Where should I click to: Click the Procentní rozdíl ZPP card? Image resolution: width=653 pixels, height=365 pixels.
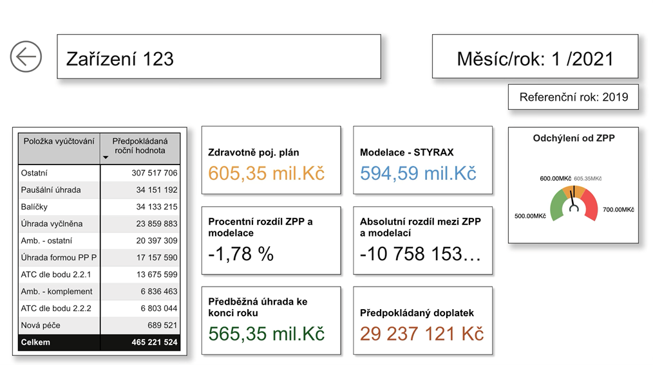[x=271, y=240]
